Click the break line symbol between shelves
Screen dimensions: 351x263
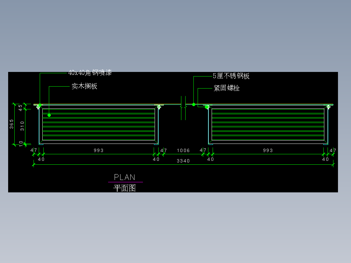point(183,108)
